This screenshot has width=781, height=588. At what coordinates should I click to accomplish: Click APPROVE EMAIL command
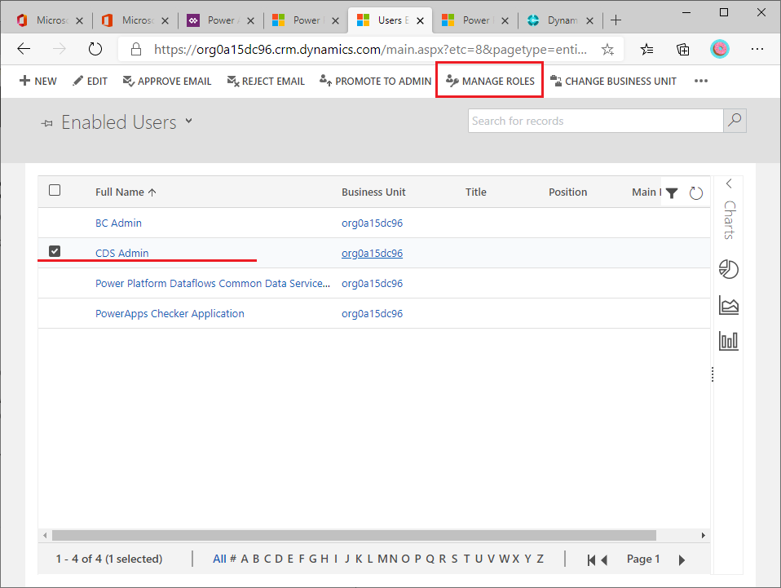[167, 81]
